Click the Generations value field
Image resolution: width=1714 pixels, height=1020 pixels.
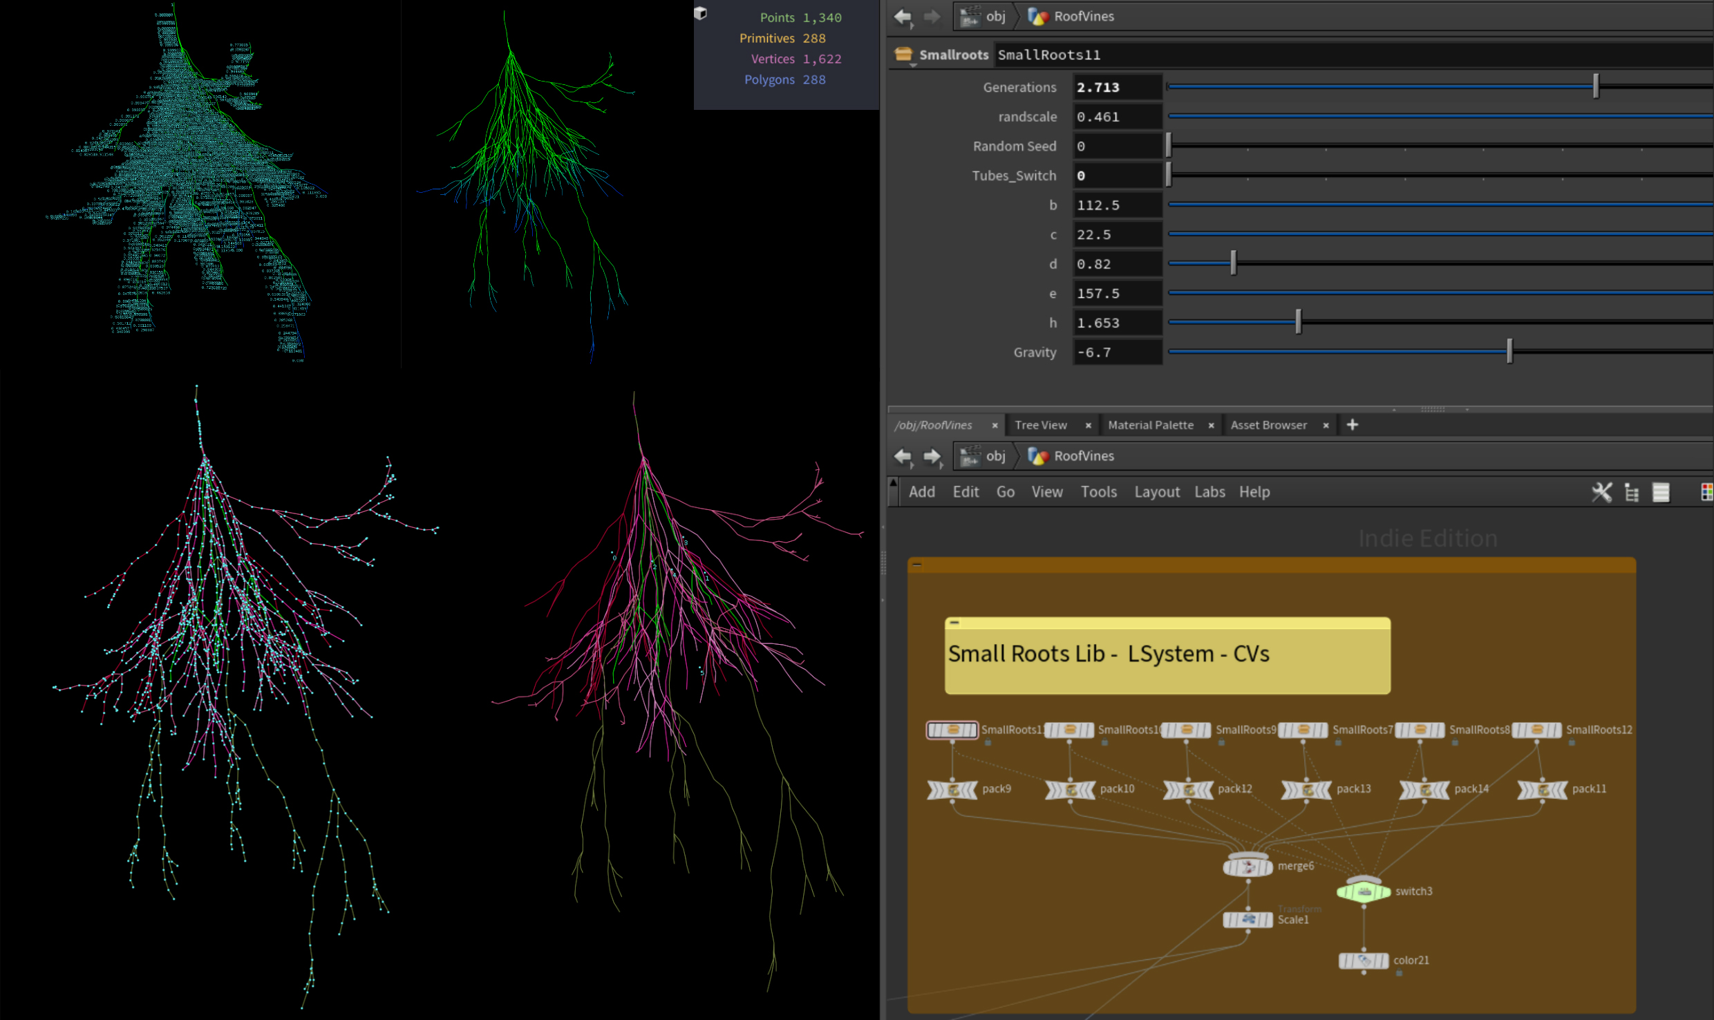pyautogui.click(x=1116, y=88)
